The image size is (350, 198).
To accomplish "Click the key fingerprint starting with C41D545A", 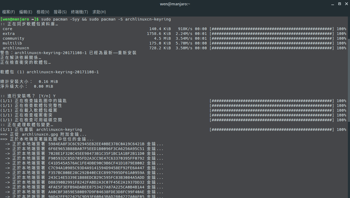I will (96, 163).
